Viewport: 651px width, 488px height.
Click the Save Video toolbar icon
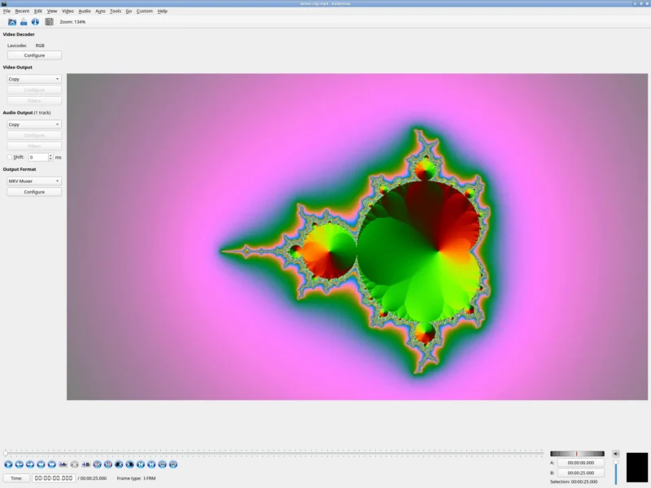(x=24, y=22)
